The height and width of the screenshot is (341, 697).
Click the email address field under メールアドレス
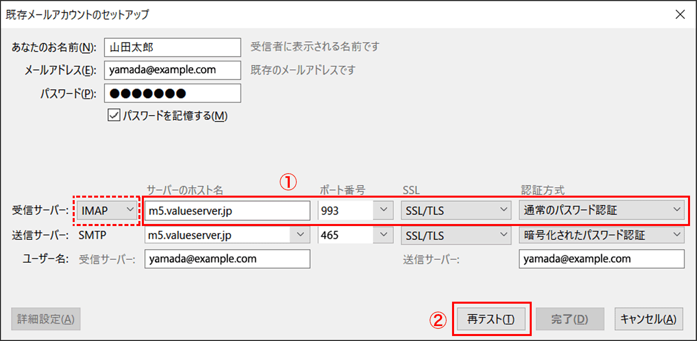(x=172, y=70)
